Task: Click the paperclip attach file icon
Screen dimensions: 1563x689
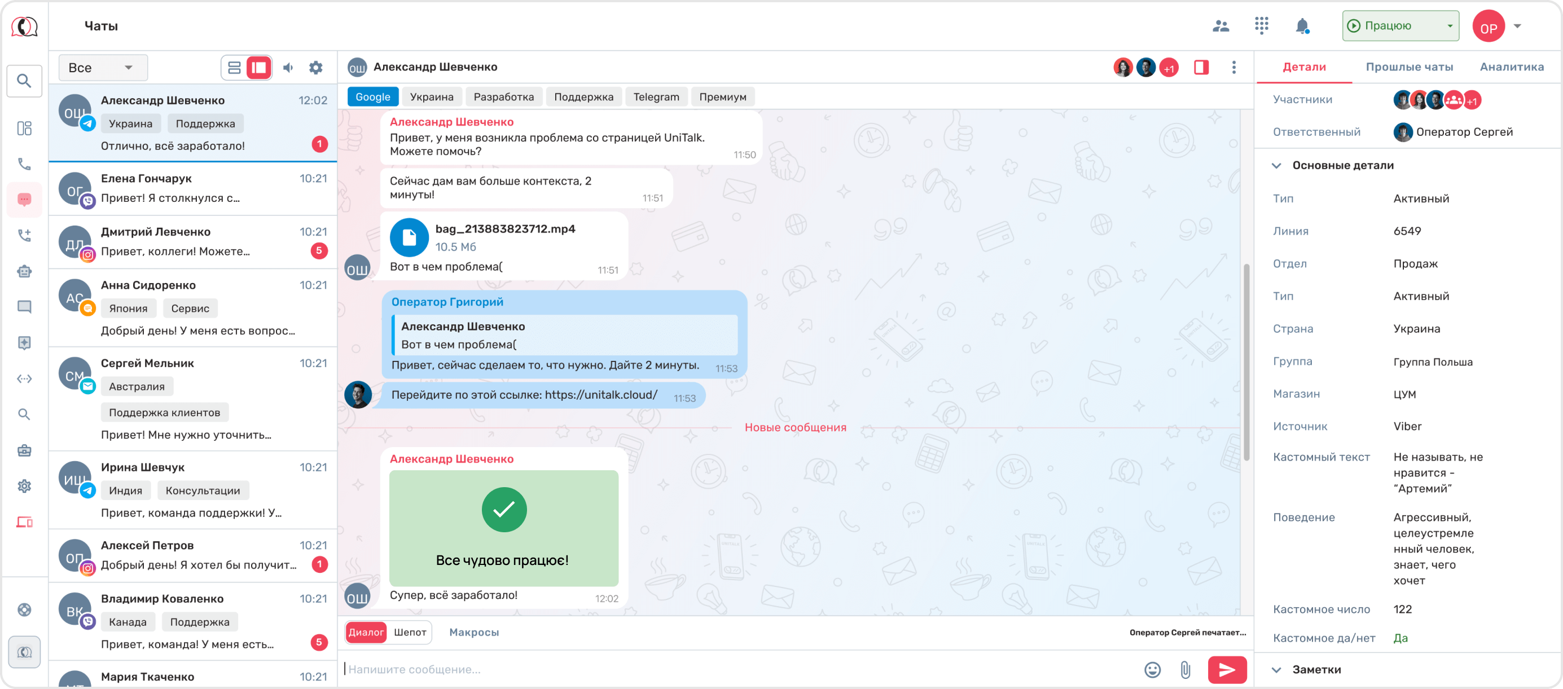Action: pos(1185,670)
